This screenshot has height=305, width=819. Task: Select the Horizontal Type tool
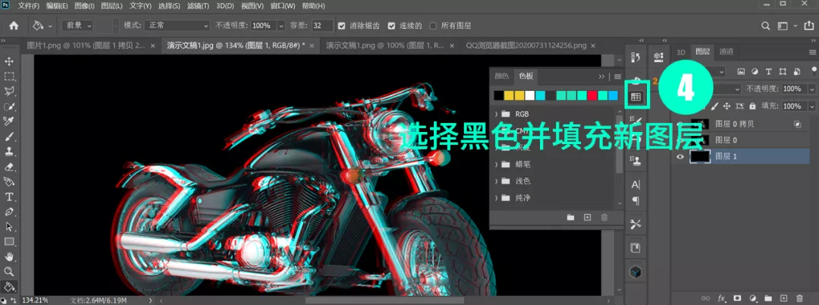[9, 197]
